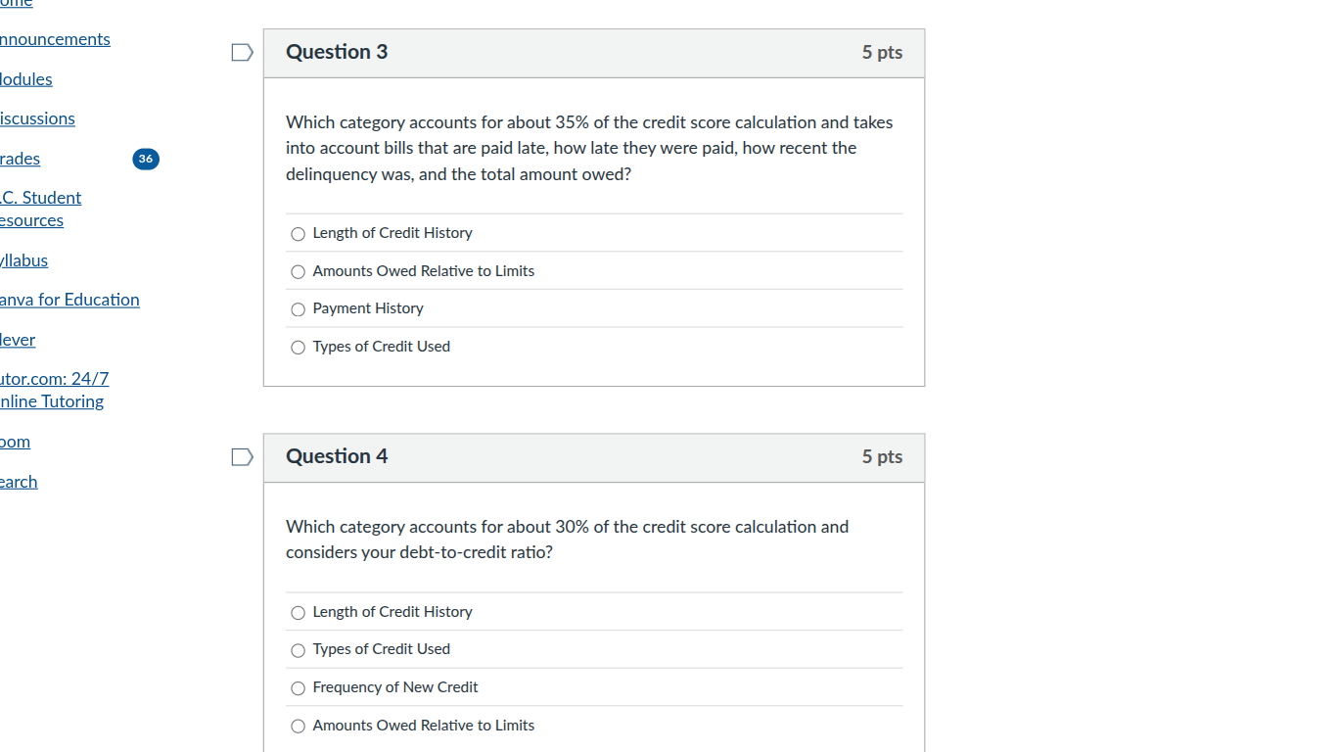Click the Question 3 header

tap(336, 52)
